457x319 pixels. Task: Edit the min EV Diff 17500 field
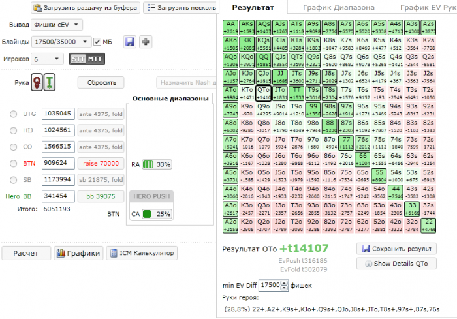click(270, 285)
